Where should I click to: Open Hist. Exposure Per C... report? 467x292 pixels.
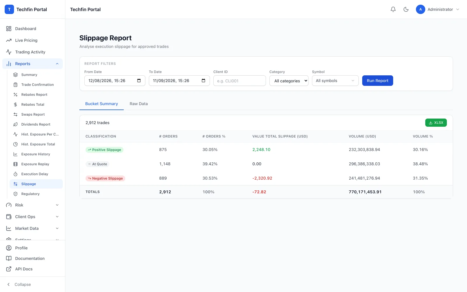click(36, 134)
